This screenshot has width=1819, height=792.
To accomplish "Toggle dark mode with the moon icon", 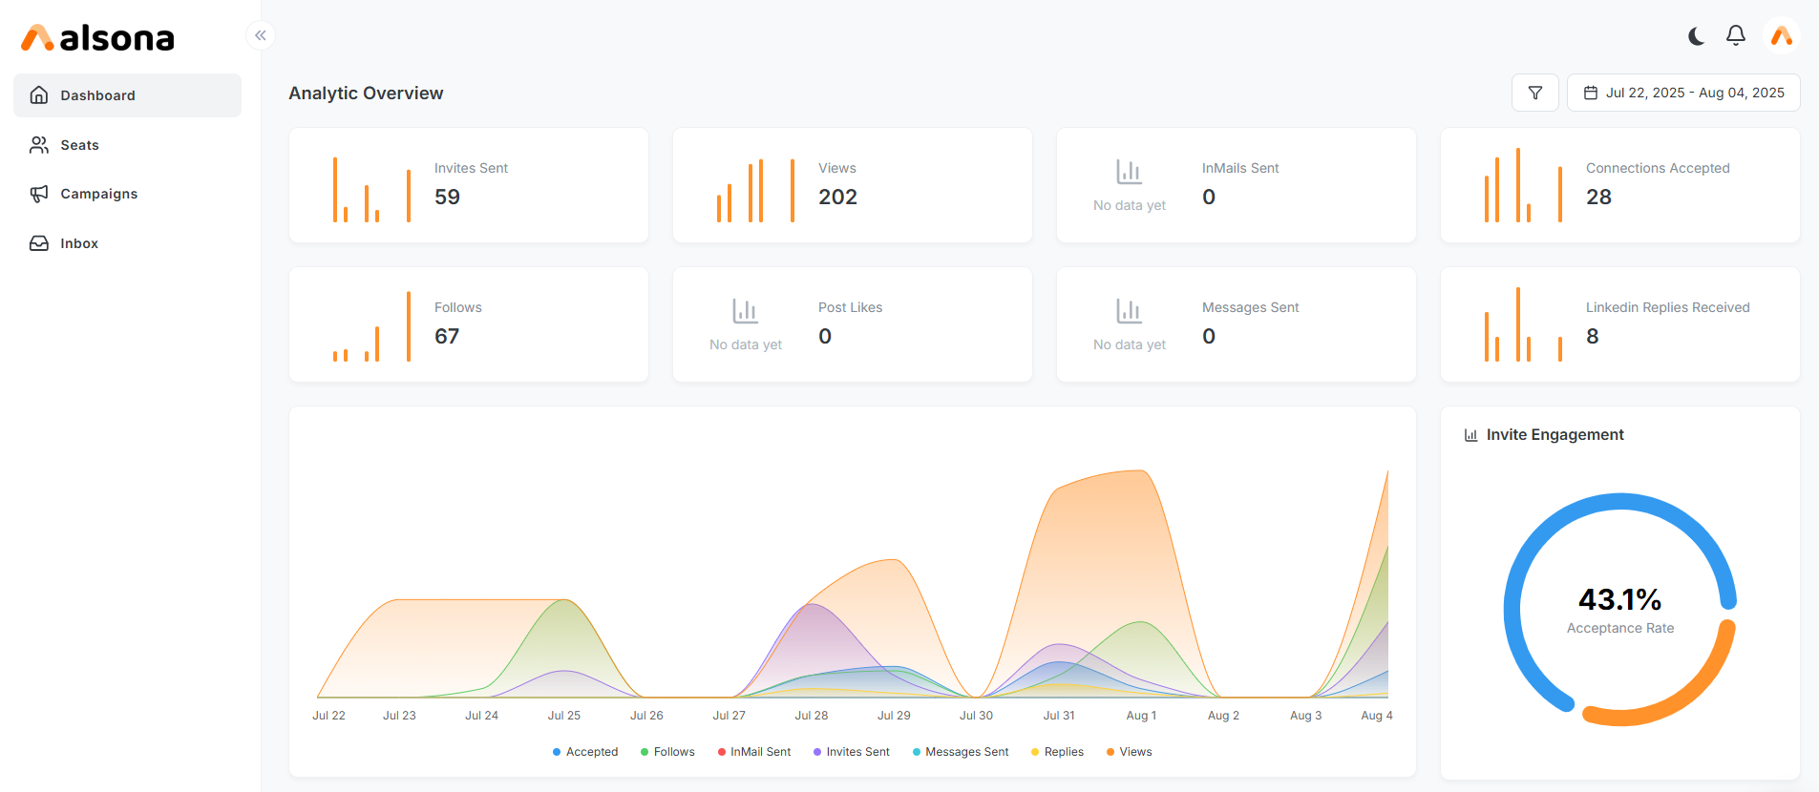I will [x=1696, y=36].
